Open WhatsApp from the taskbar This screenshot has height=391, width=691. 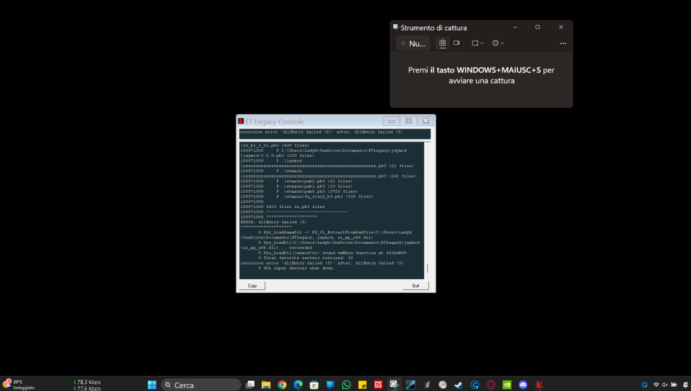click(346, 385)
